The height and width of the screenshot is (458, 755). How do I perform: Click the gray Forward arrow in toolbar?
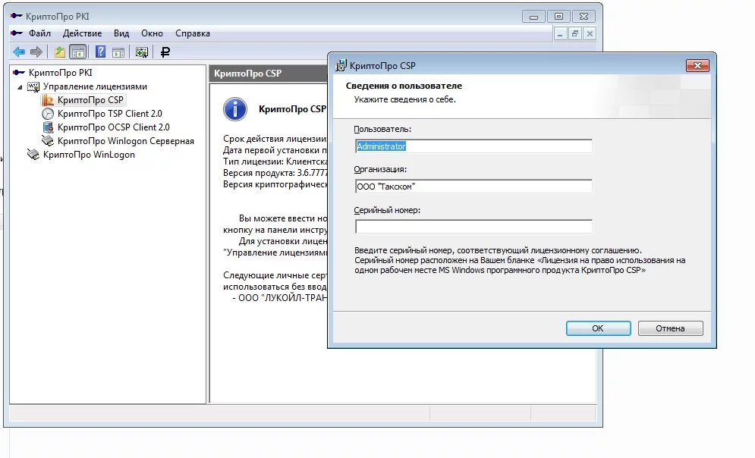tap(36, 52)
